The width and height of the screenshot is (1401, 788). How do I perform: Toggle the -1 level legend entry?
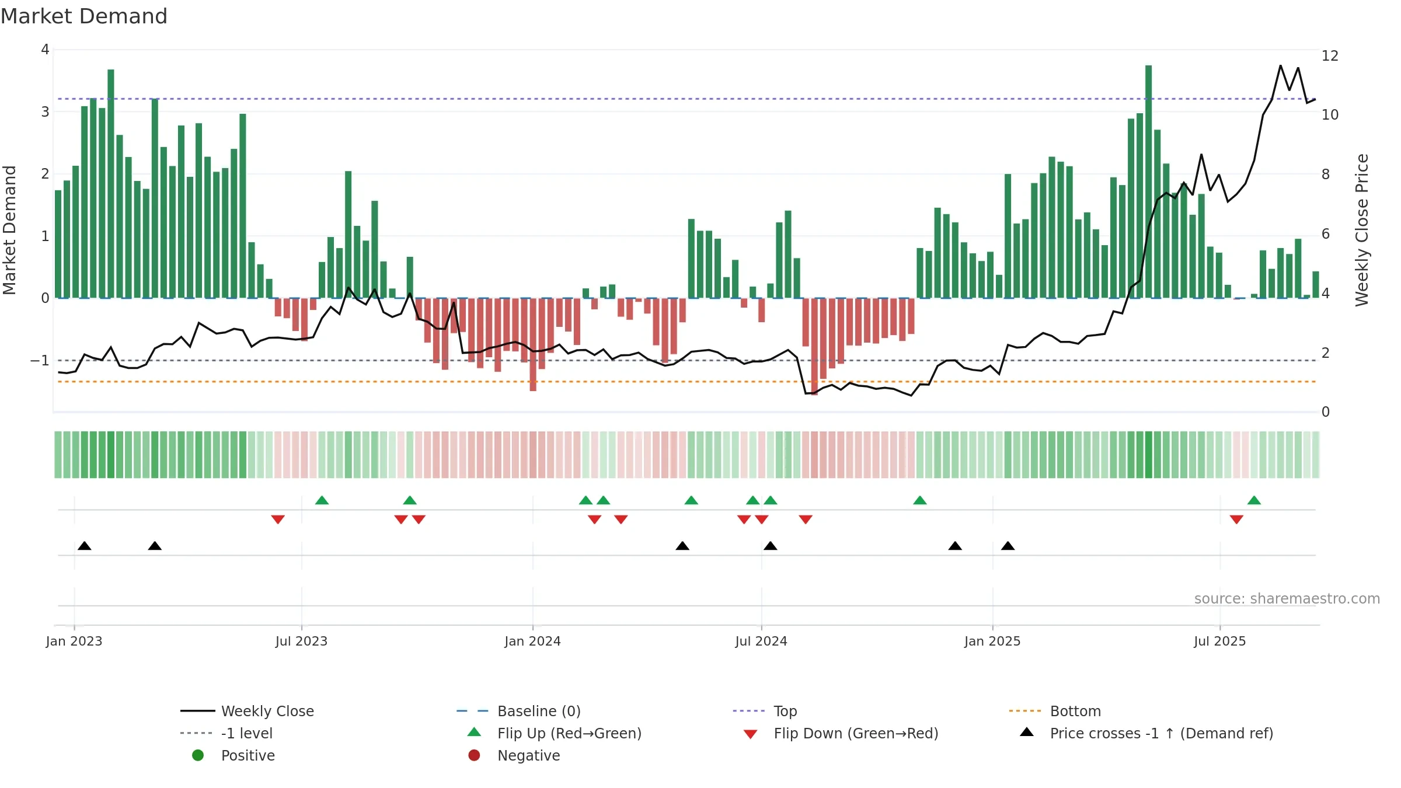coord(226,733)
